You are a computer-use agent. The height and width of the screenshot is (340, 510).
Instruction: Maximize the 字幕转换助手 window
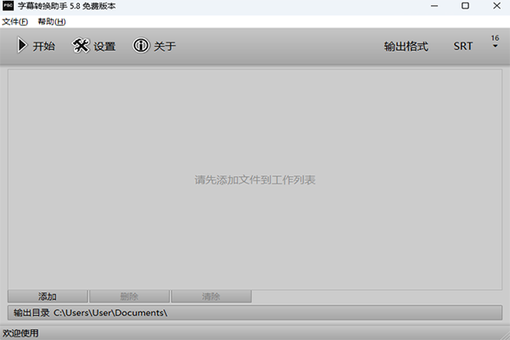465,6
